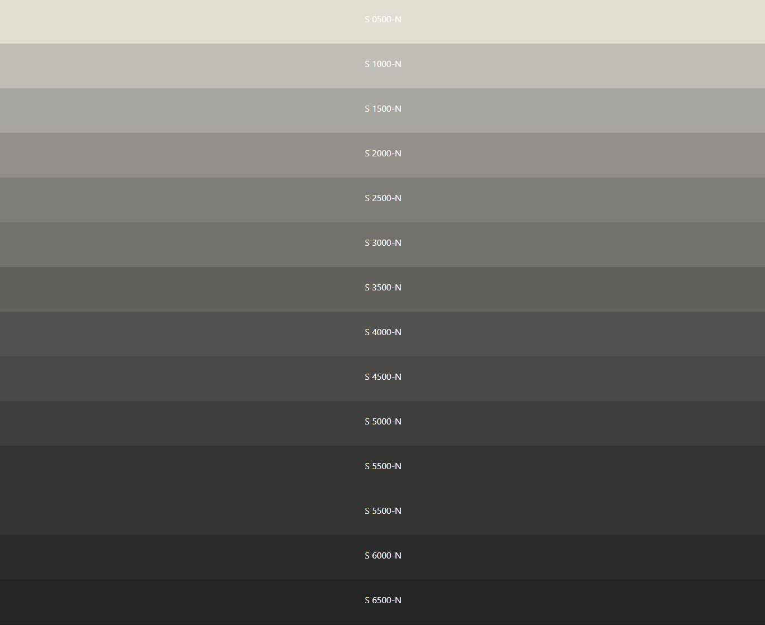The width and height of the screenshot is (765, 625).
Task: Click the "S 6500-N" text label
Action: [x=382, y=600]
